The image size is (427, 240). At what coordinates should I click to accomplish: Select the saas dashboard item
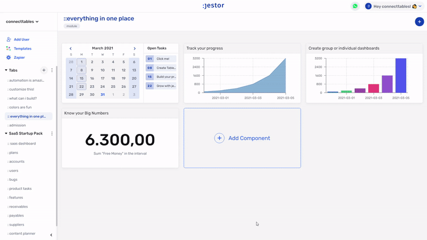[x=21, y=143]
